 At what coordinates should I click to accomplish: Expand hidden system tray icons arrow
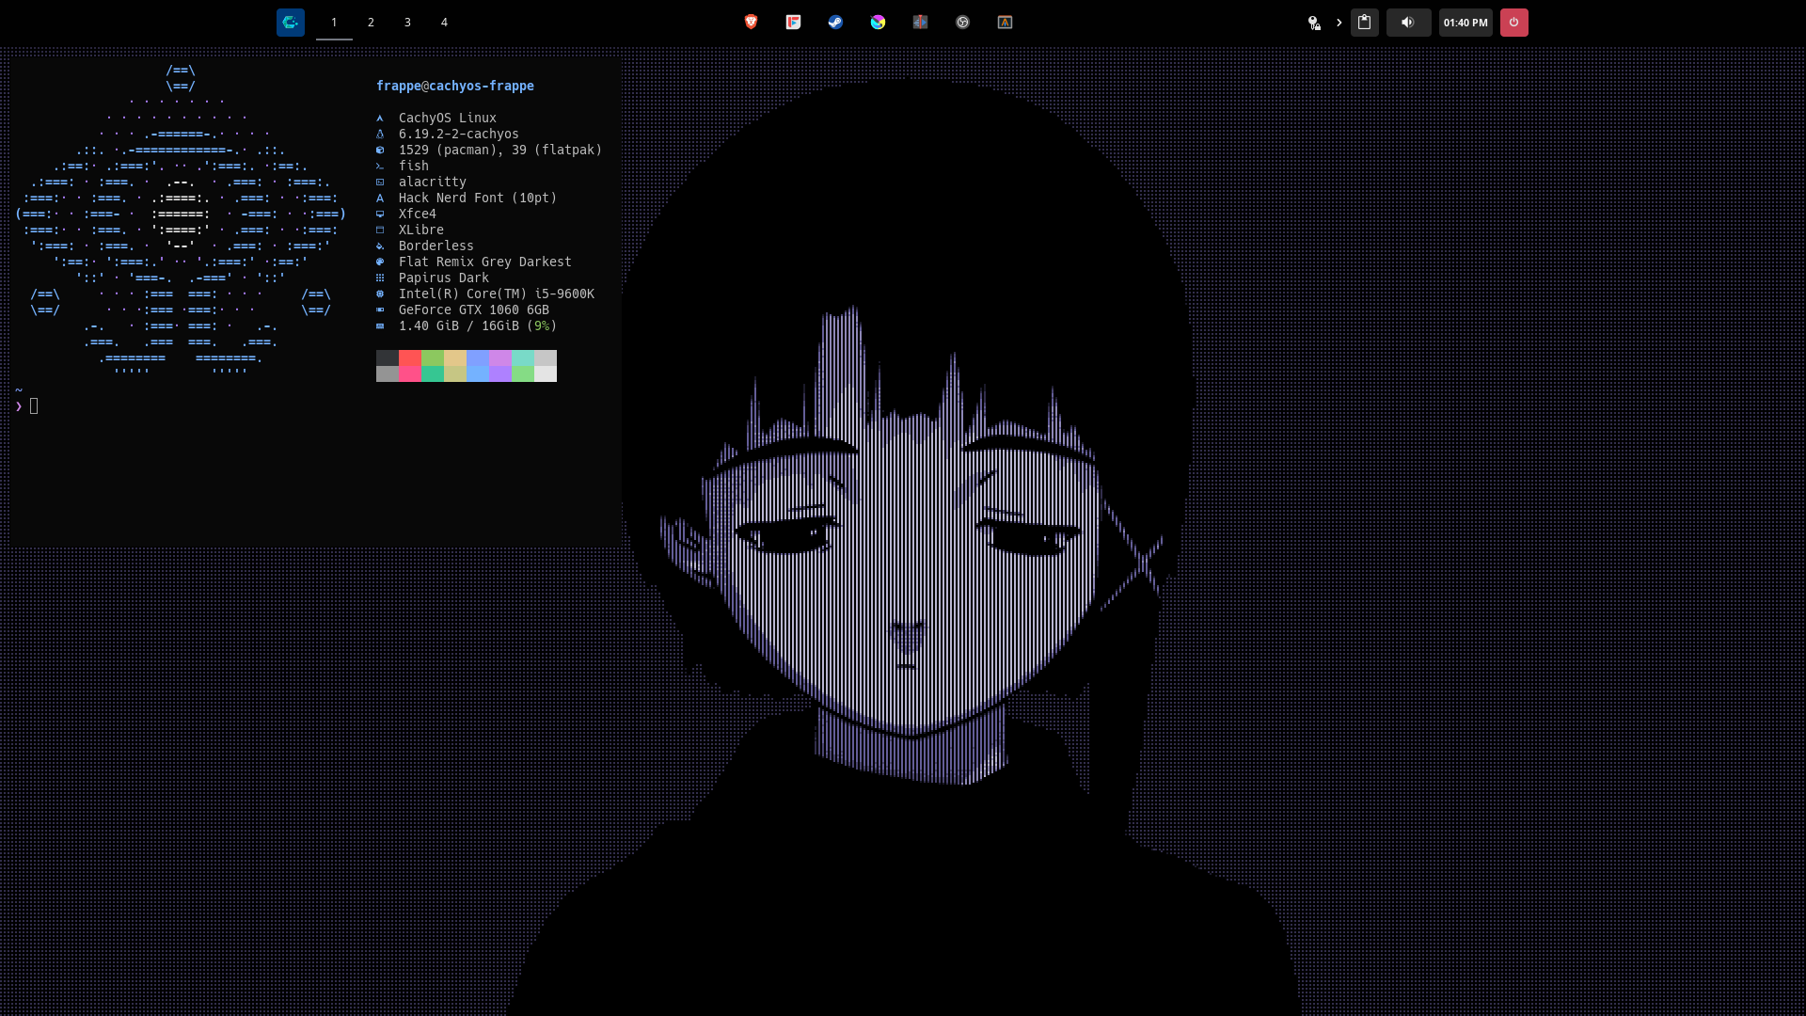[1339, 23]
